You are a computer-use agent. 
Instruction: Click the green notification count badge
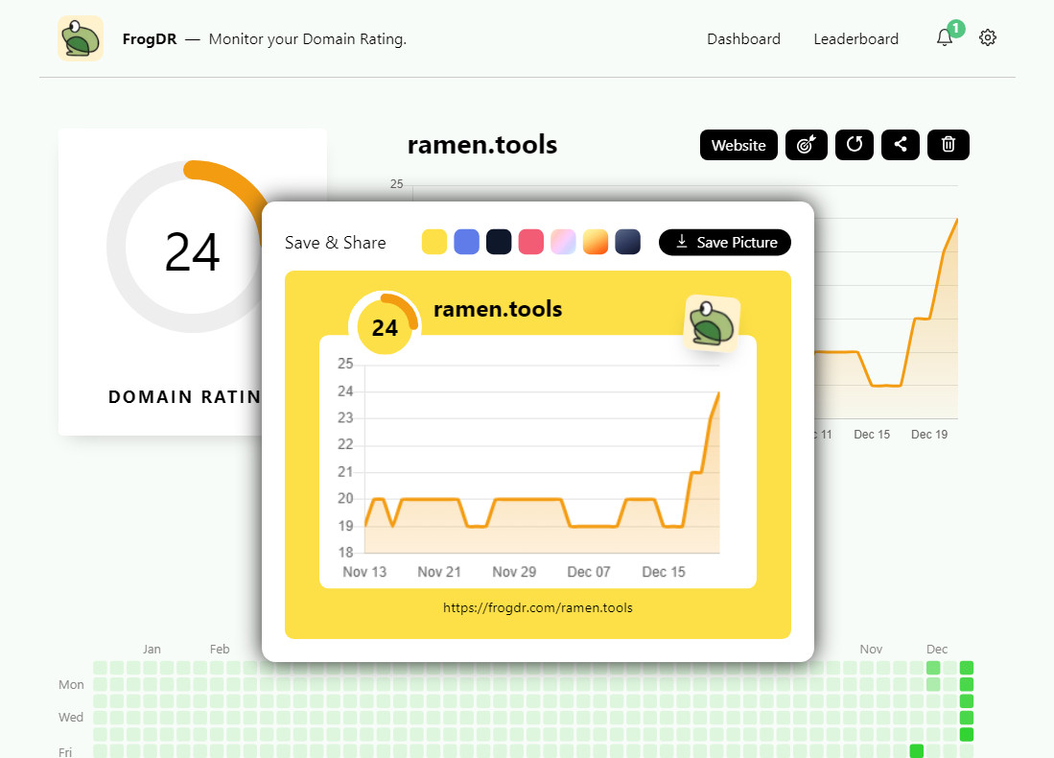(956, 29)
